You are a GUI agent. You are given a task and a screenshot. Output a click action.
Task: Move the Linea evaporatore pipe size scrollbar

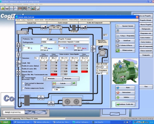point(44,60)
